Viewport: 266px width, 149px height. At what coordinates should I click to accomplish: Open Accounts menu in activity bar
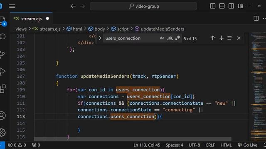[x=3, y=116]
